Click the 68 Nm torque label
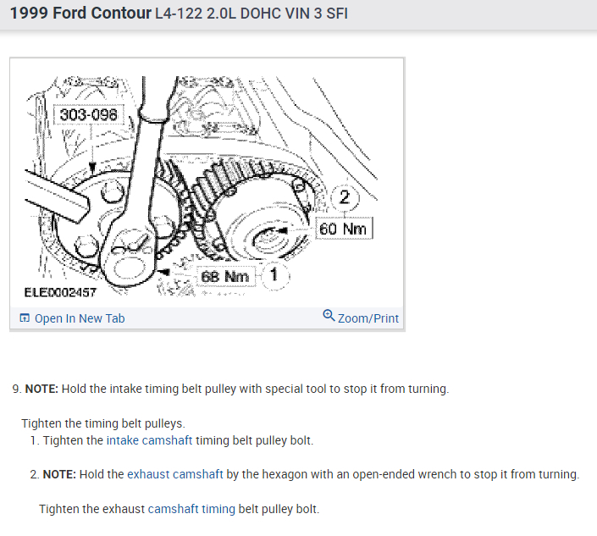The height and width of the screenshot is (536, 597). (225, 276)
